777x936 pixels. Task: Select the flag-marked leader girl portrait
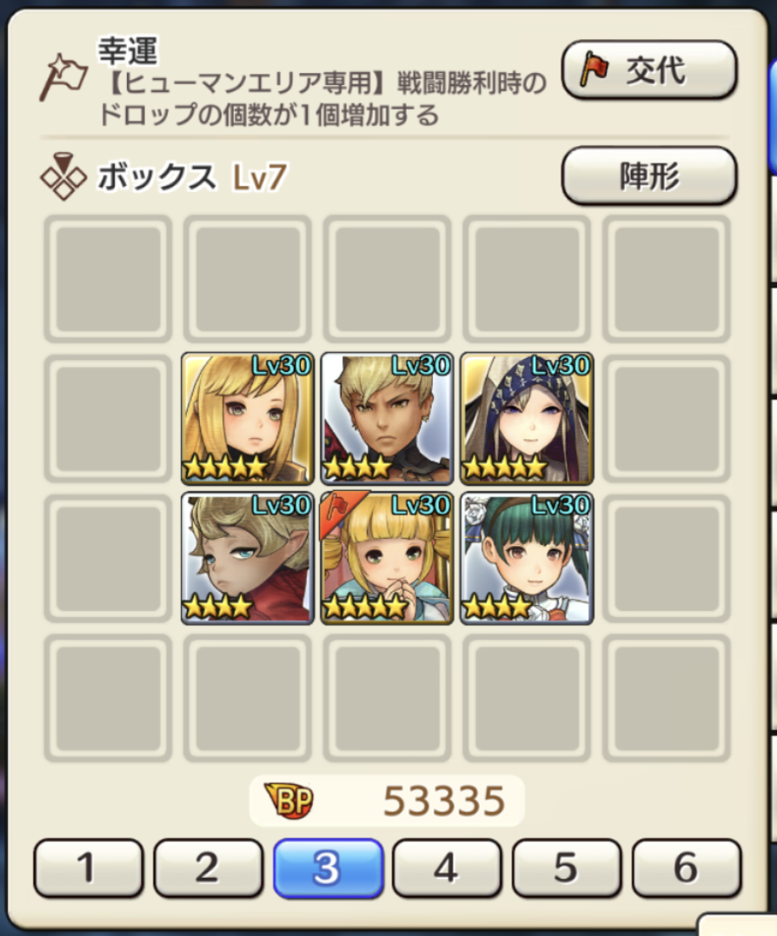pyautogui.click(x=388, y=558)
